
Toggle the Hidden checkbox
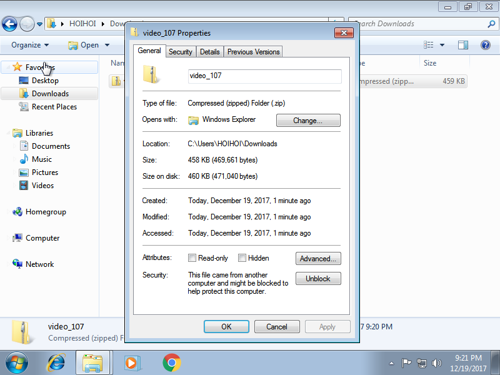tap(242, 258)
